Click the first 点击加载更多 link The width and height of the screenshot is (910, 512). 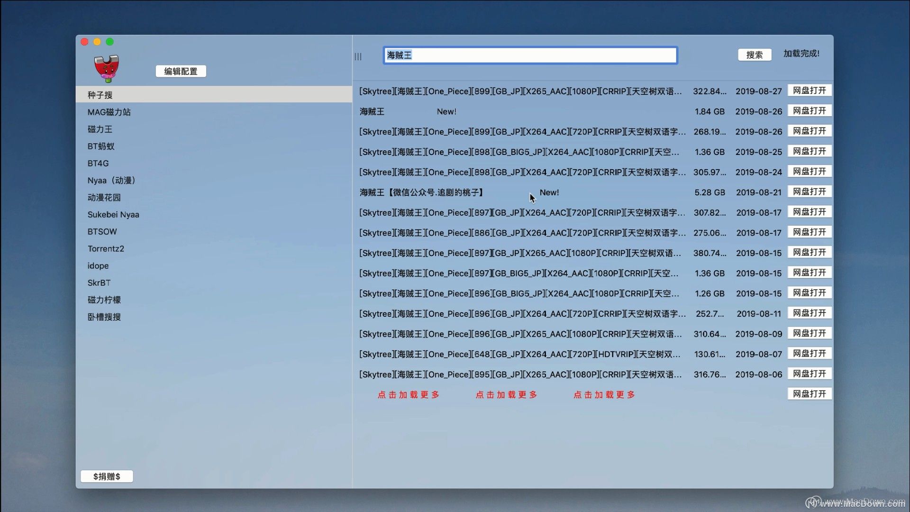(409, 394)
